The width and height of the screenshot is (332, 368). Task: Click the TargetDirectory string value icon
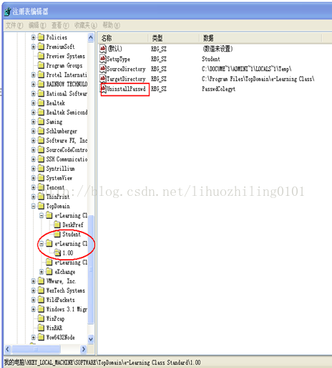tap(103, 79)
